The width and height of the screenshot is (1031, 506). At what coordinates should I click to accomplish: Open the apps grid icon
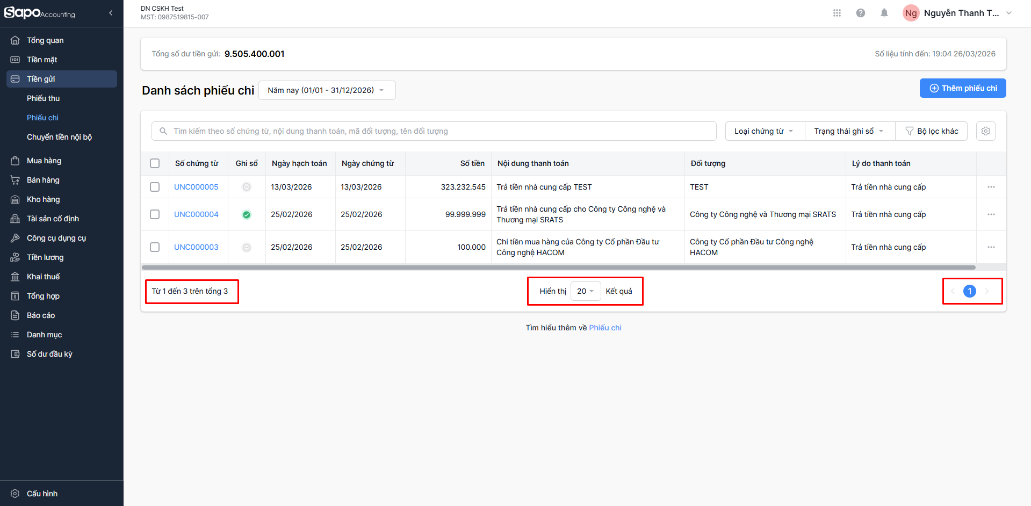[x=837, y=13]
